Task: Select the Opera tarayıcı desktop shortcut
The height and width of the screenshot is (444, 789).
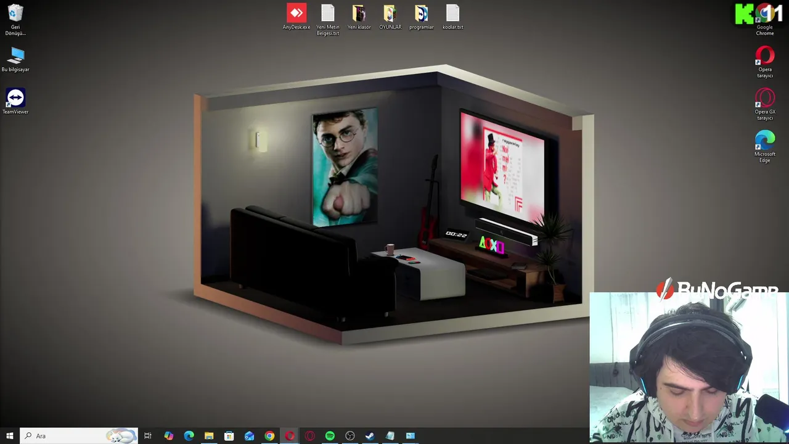Action: click(765, 62)
